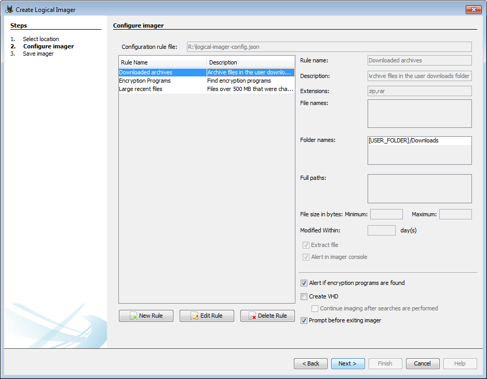
Task: Advance the wizard with Next
Action: [x=347, y=363]
